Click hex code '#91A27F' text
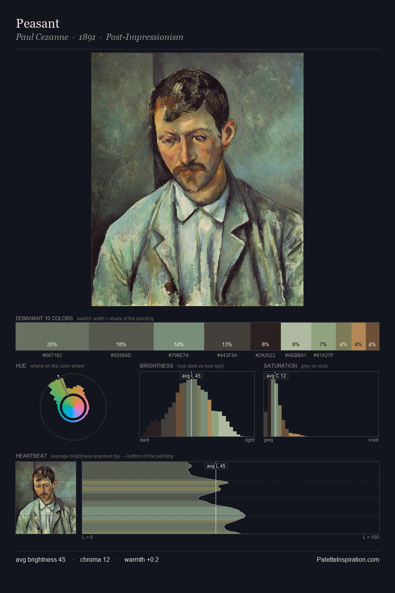The width and height of the screenshot is (395, 593). coord(324,355)
